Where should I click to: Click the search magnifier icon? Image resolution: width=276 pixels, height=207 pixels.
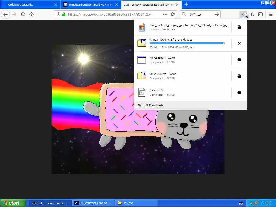click(x=184, y=14)
